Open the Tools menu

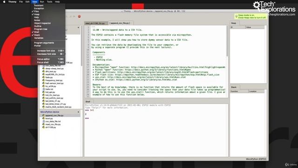[x=49, y=2]
